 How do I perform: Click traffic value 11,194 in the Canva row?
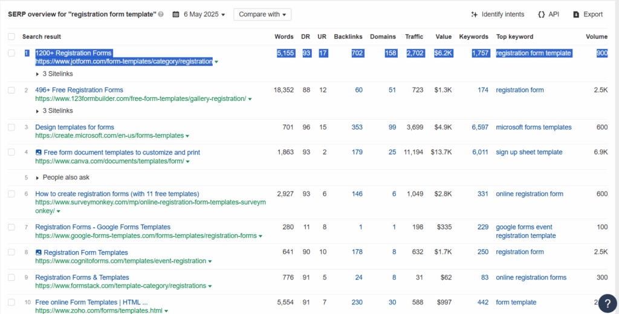(x=413, y=152)
